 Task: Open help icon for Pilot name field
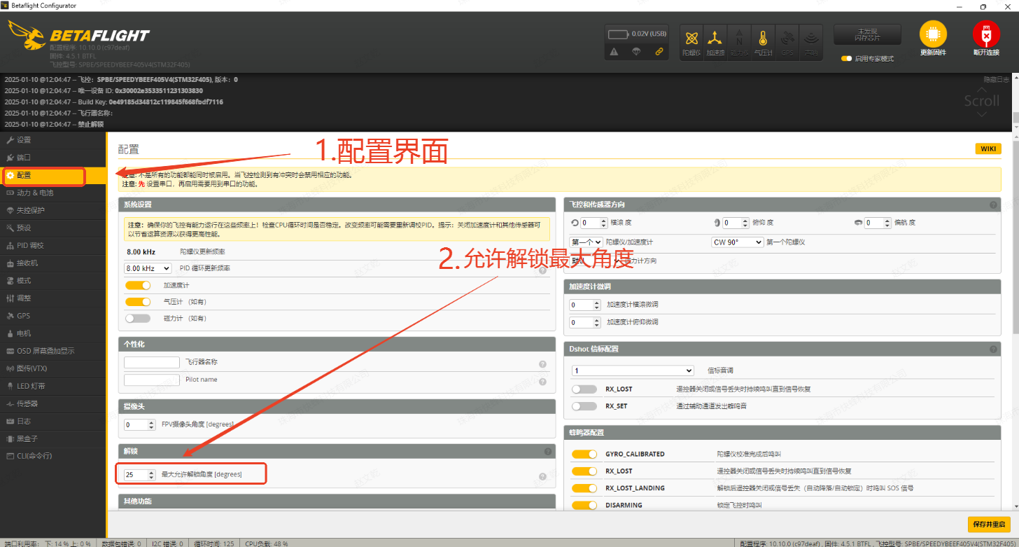click(x=542, y=381)
